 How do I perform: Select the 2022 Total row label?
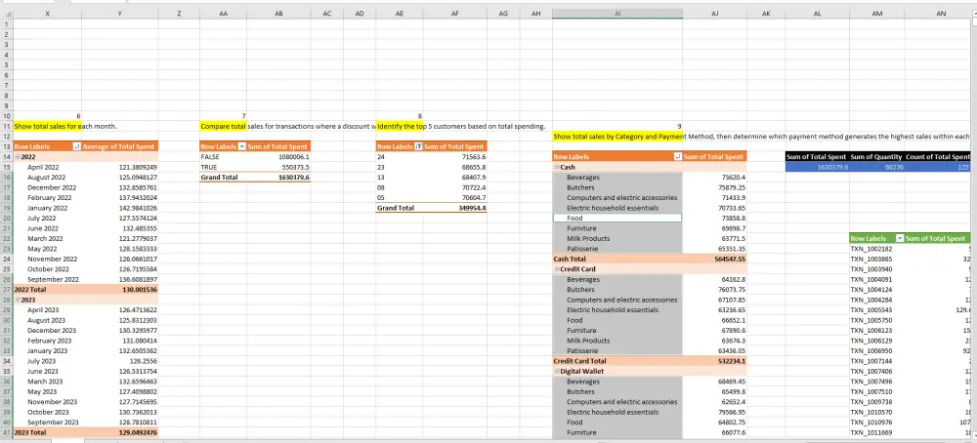point(47,290)
